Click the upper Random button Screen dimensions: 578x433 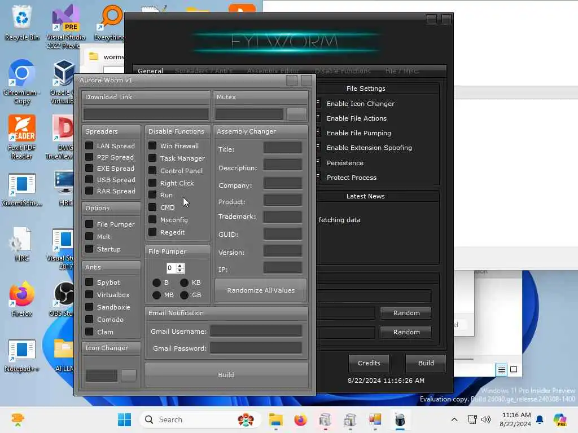click(x=406, y=313)
